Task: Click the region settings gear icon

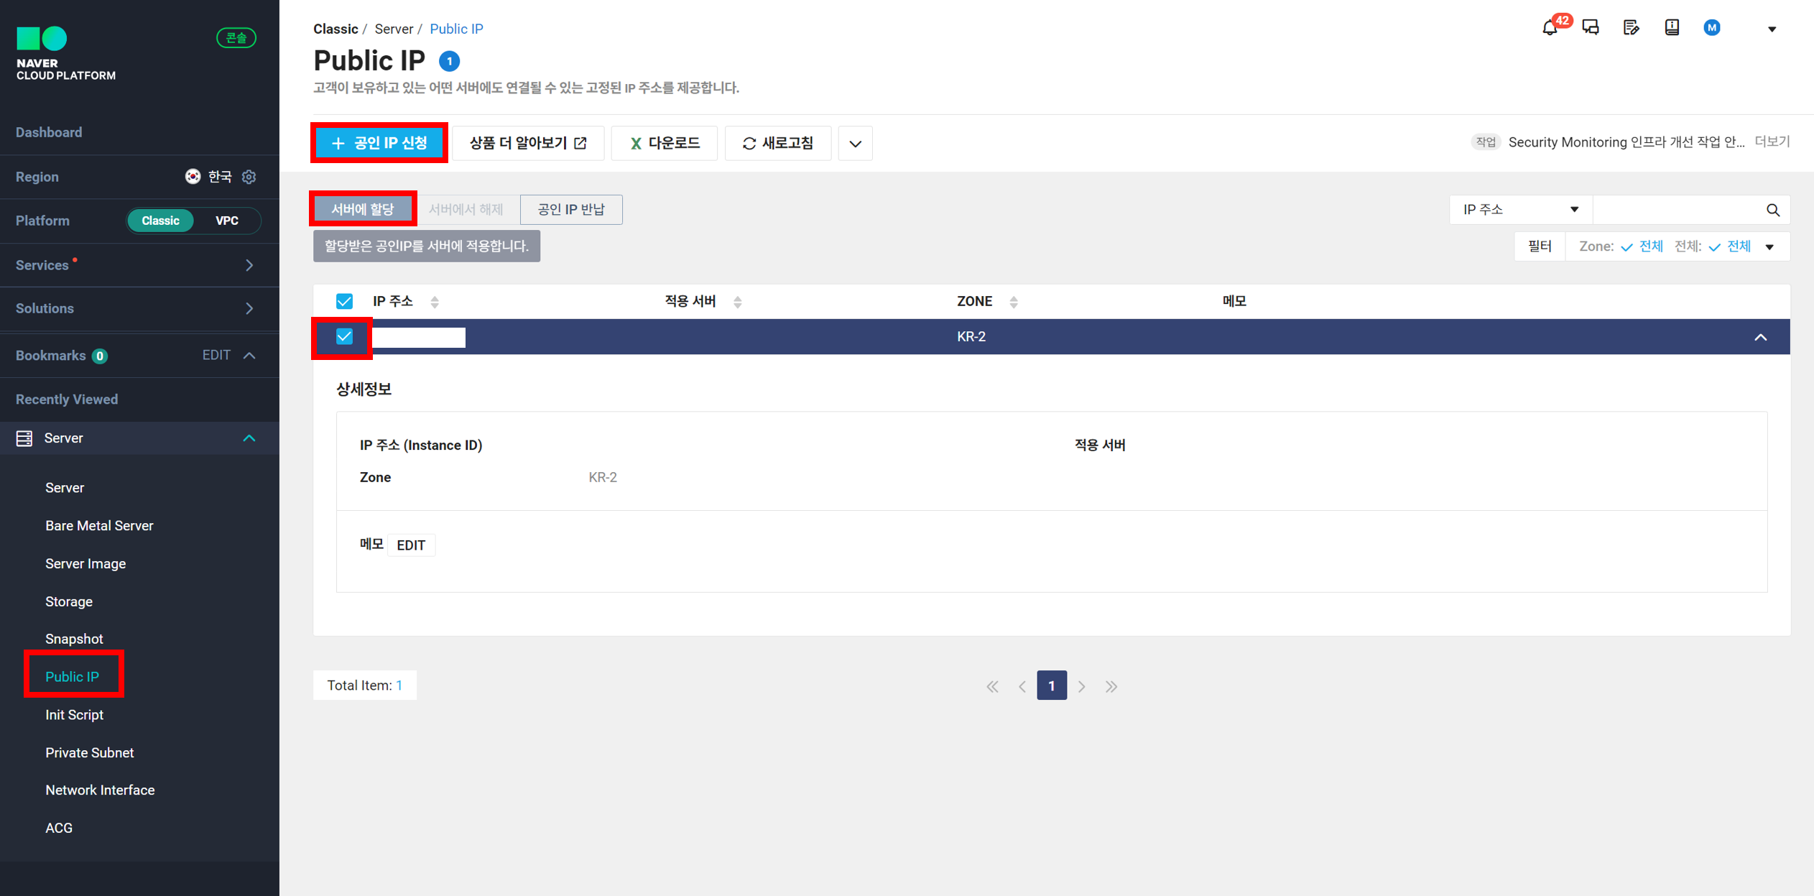Action: coord(249,177)
